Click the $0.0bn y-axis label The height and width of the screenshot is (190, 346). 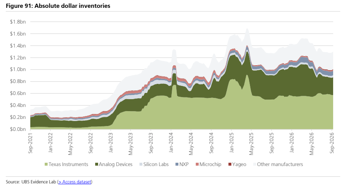[x=18, y=129]
